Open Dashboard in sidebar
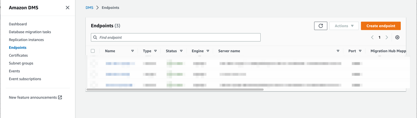 point(18,24)
